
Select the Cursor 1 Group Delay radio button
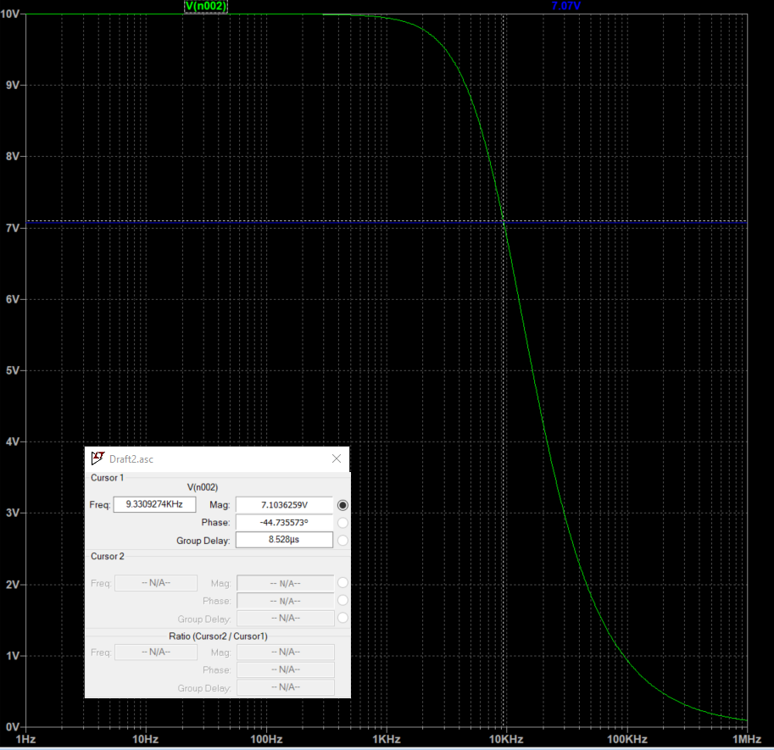342,541
